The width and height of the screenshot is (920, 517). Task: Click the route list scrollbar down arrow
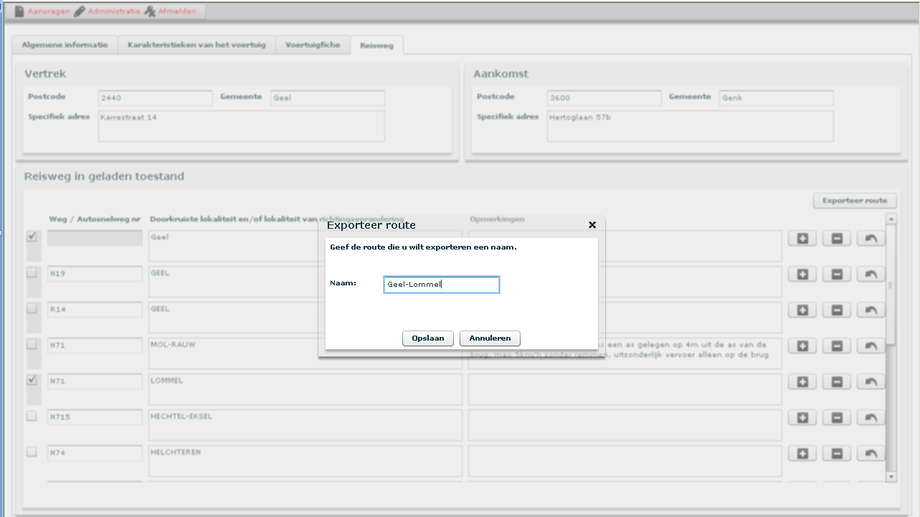(x=891, y=476)
